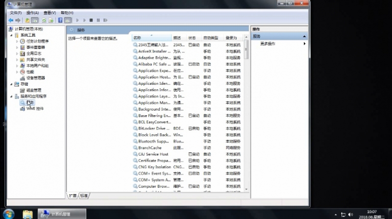
Task: Open the Windows Start button
Action: (x=9, y=214)
